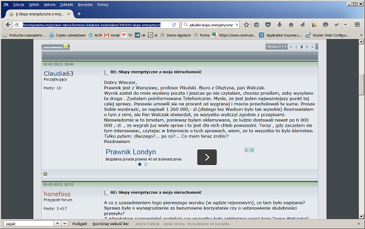The width and height of the screenshot is (365, 229).
Task: Open the bookmarks list clipboard icon
Action: pos(257,24)
